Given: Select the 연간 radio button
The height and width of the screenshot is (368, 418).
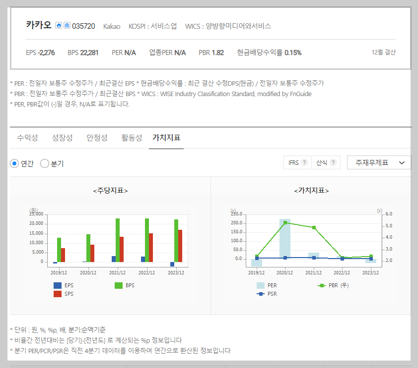Looking at the screenshot, I should [14, 163].
